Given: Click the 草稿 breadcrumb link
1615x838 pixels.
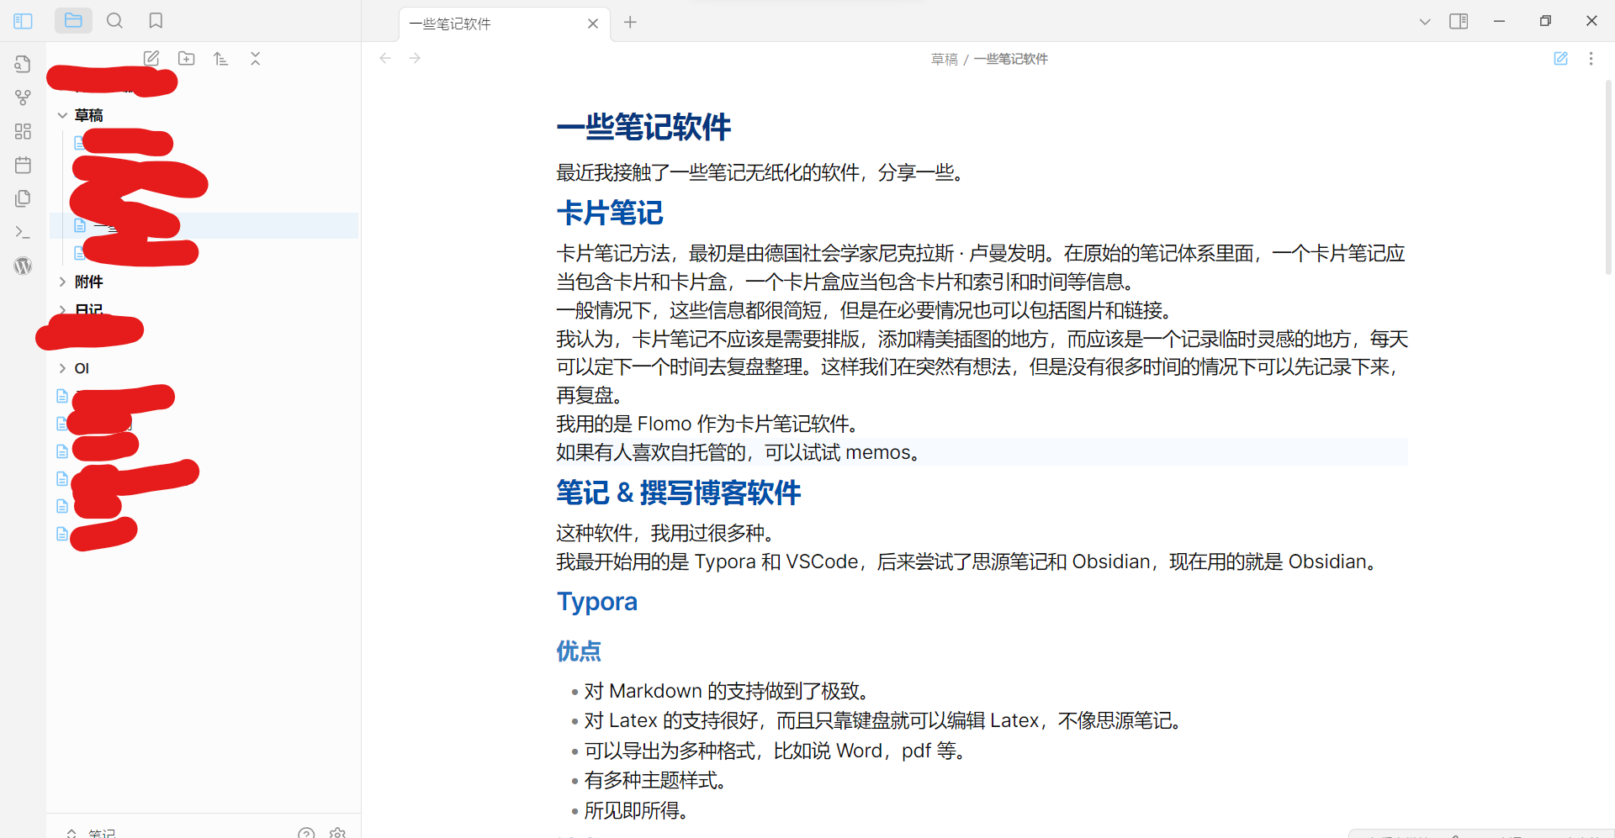Looking at the screenshot, I should point(944,58).
